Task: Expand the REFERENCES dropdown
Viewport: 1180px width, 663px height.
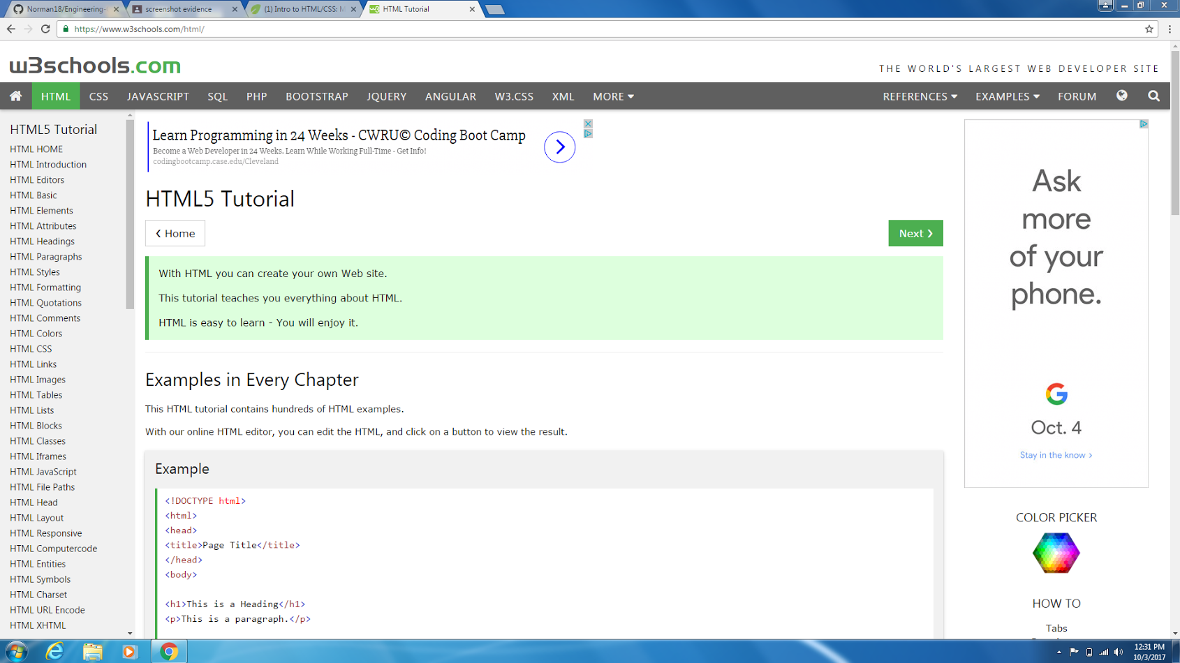Action: [919, 96]
